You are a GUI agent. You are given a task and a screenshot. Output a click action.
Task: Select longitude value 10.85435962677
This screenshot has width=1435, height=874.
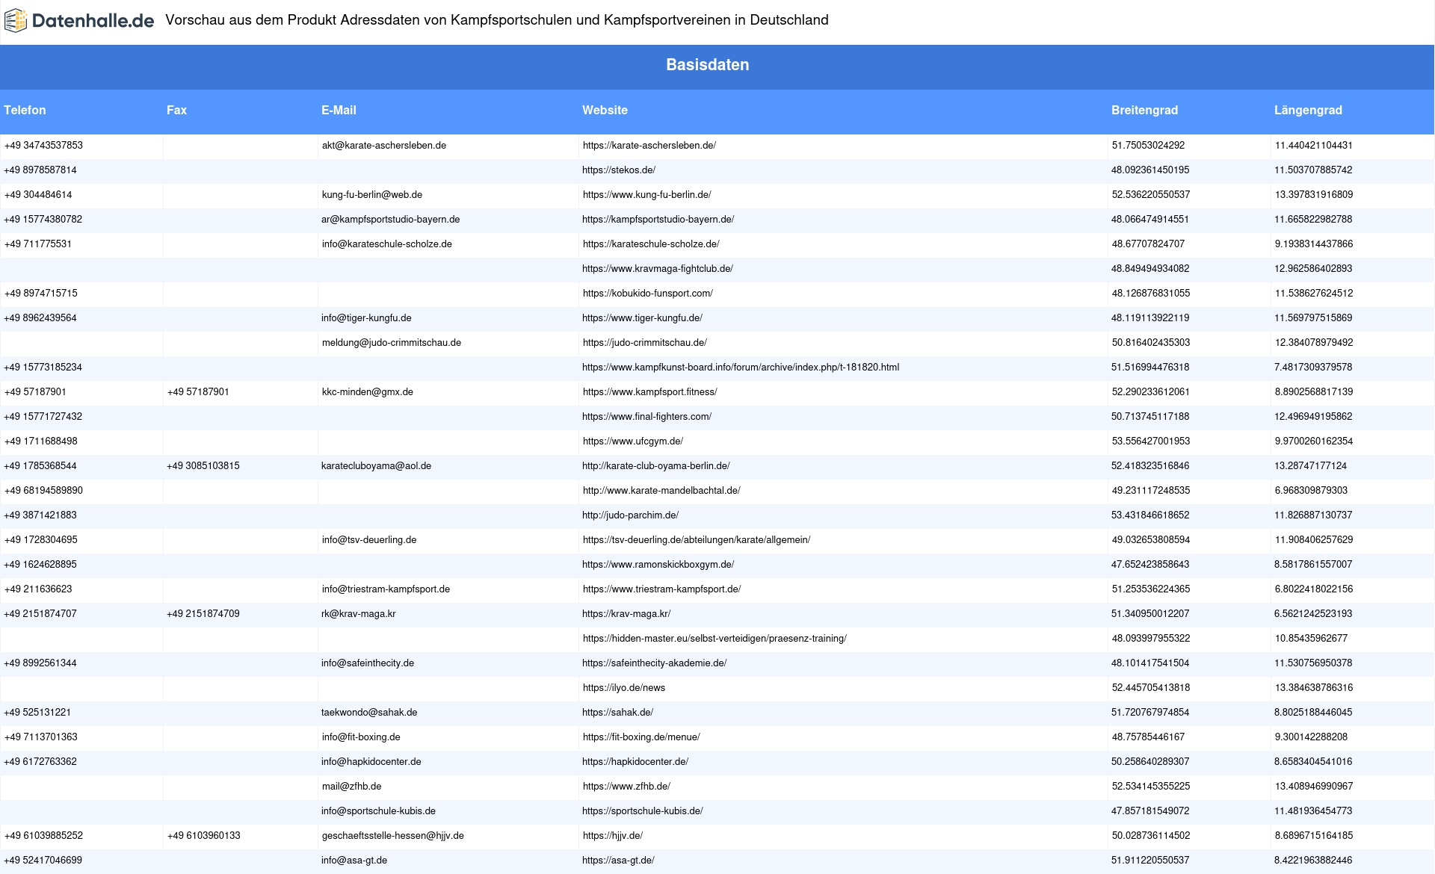1311,639
